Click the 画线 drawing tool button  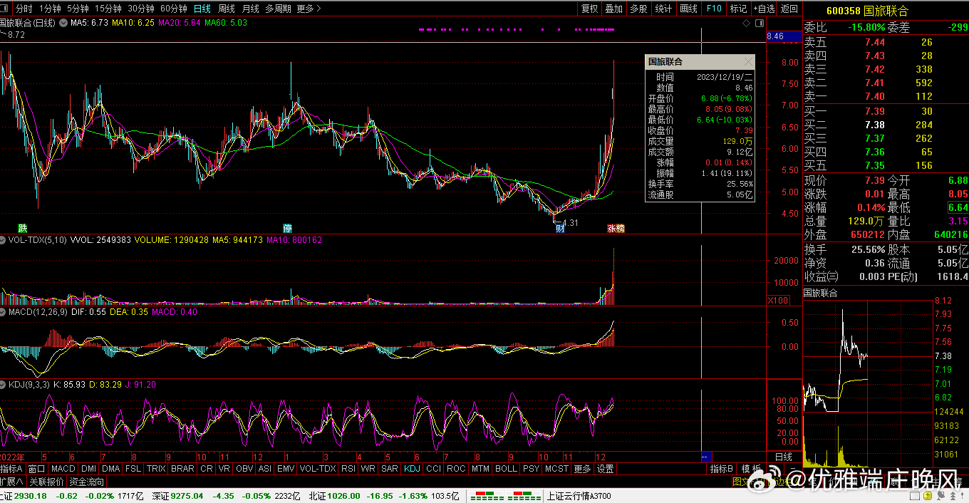(688, 9)
